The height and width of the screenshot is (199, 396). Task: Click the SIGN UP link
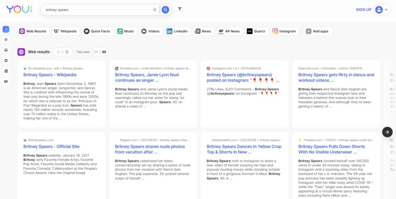(x=364, y=10)
